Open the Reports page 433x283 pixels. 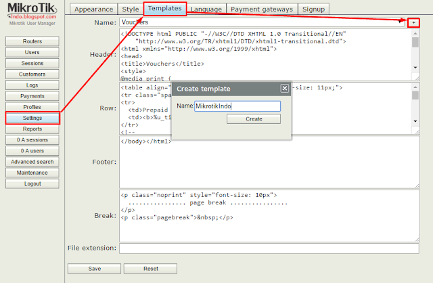point(32,129)
